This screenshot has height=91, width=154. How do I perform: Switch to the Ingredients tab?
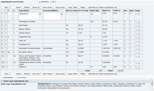coord(8,77)
